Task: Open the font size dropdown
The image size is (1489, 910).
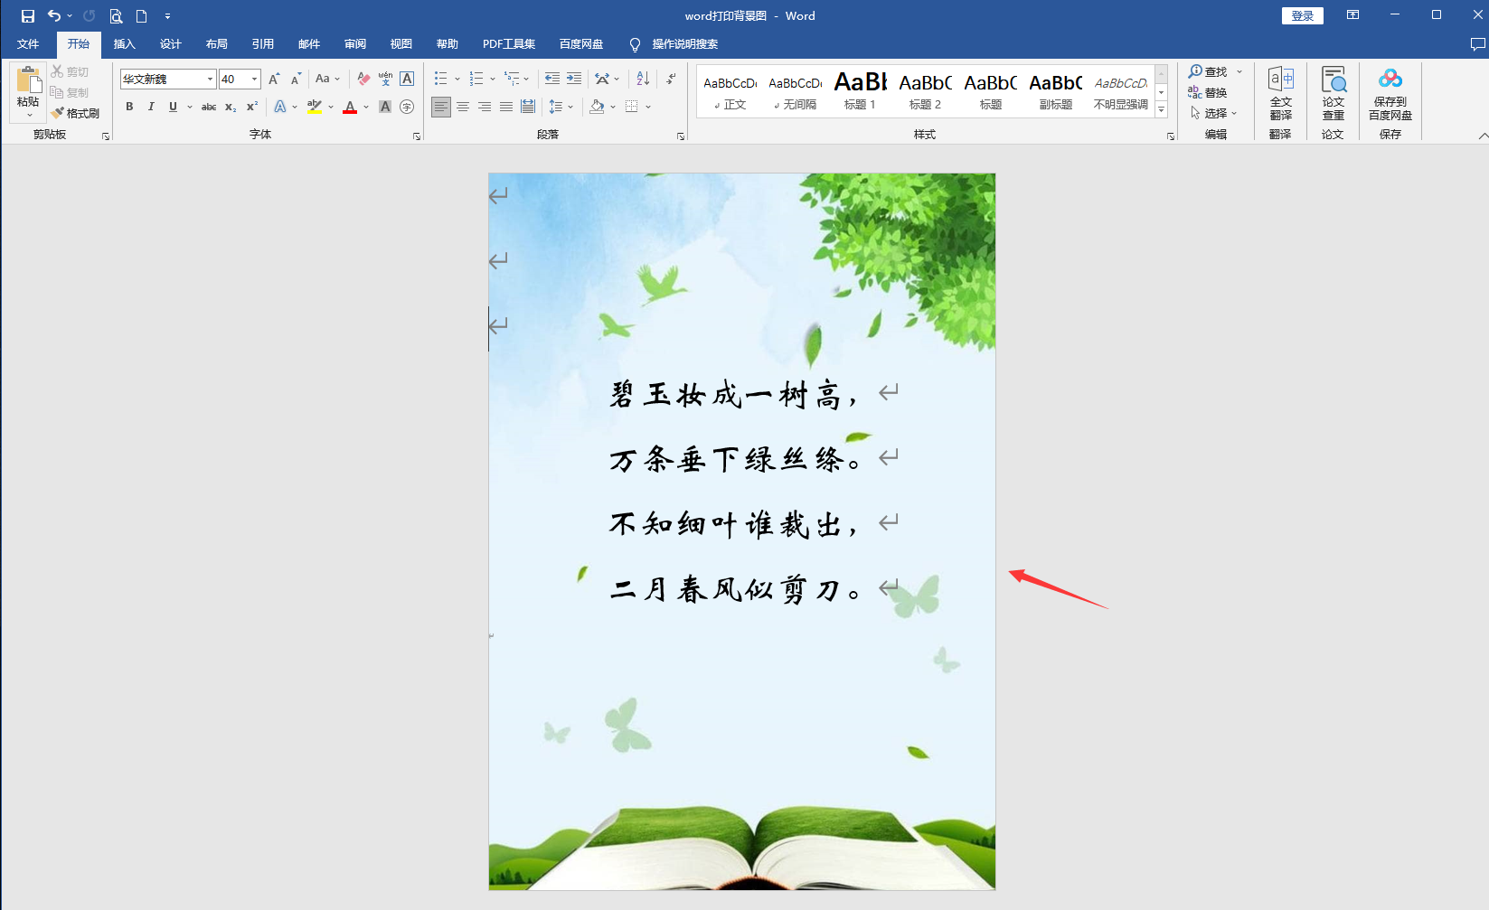Action: point(255,79)
